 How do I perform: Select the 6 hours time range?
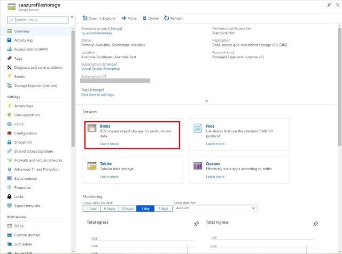(x=110, y=209)
